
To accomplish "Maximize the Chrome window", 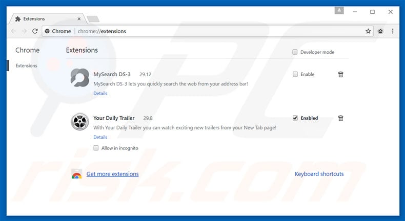I will pos(373,12).
